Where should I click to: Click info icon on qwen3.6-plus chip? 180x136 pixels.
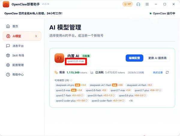[x=145, y=95]
